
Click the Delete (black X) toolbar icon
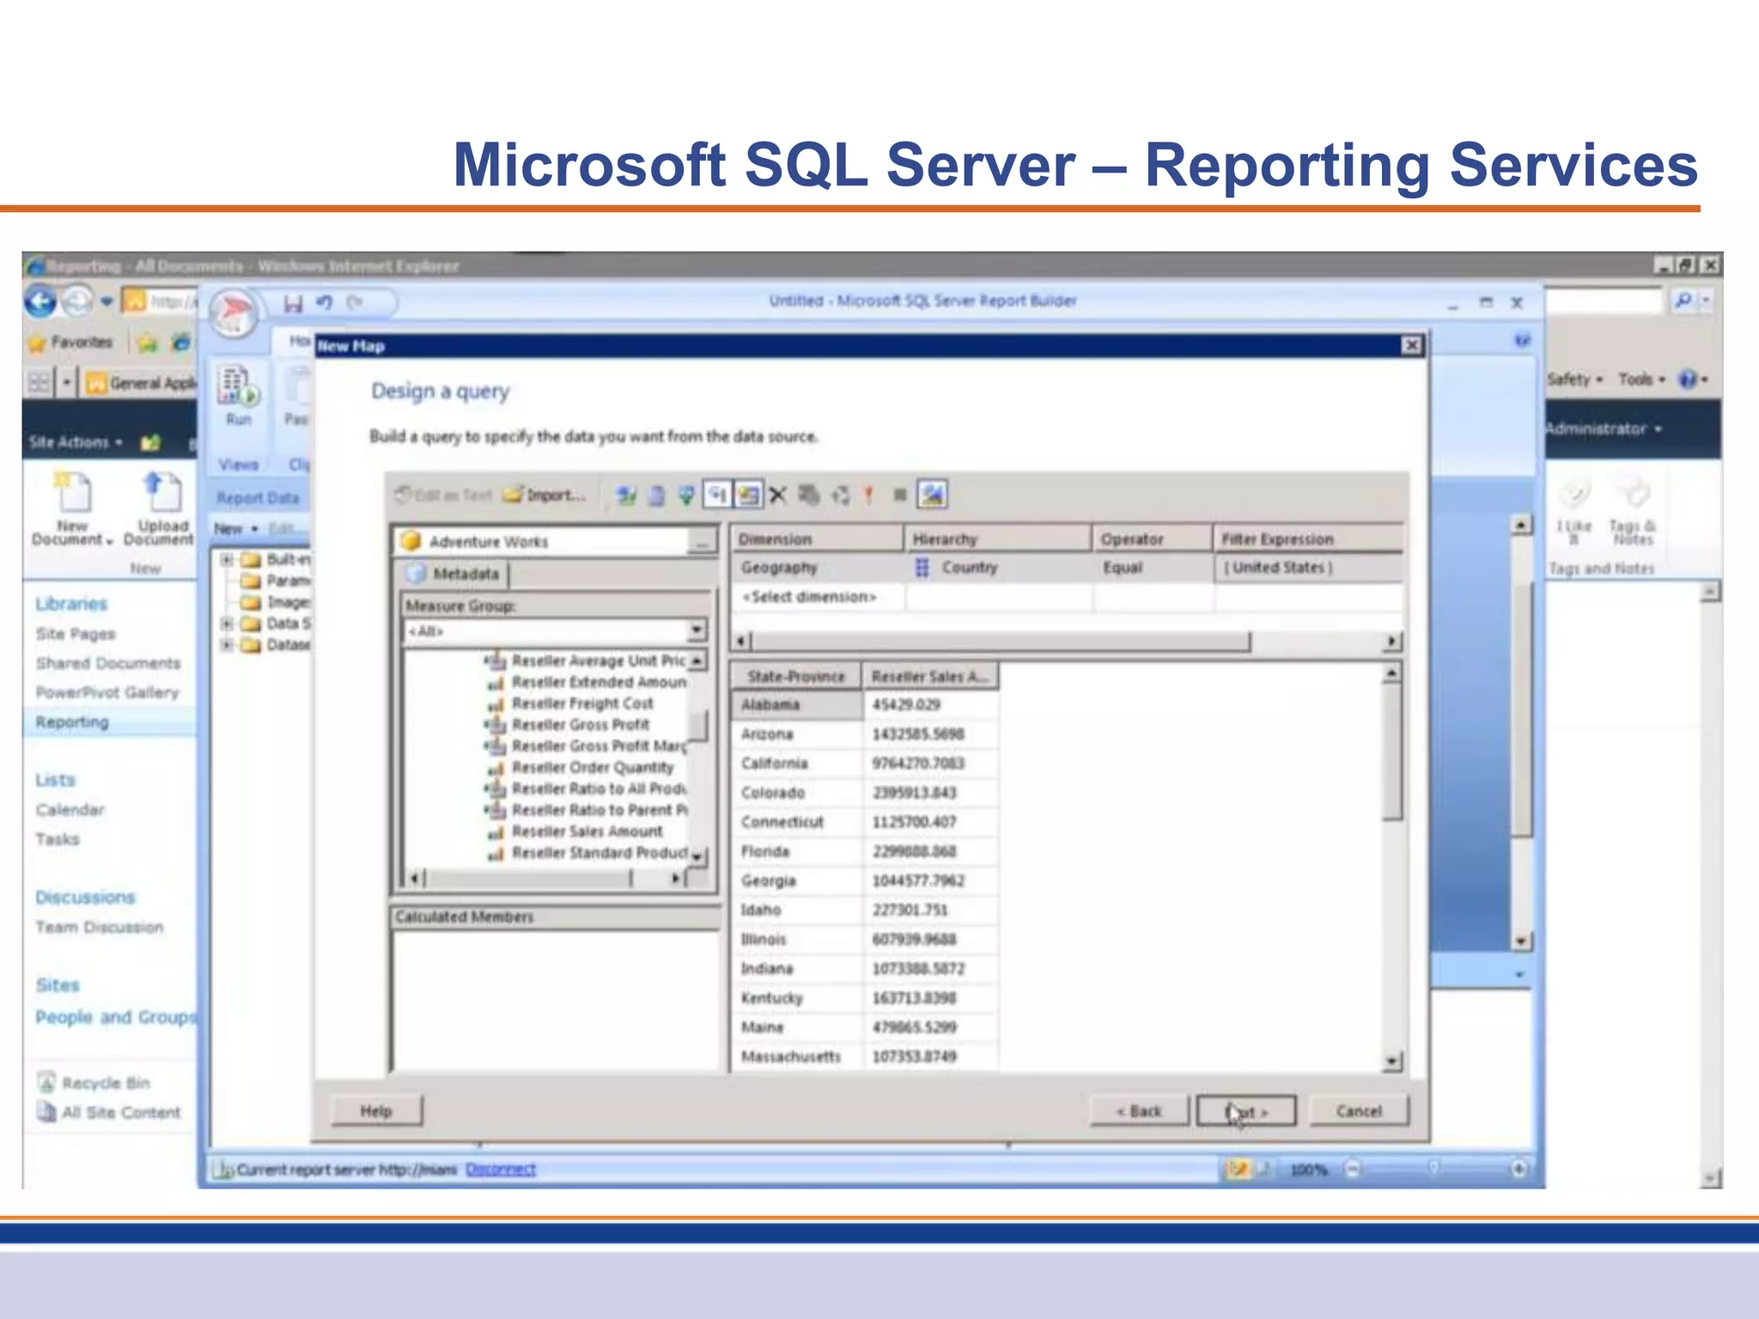[778, 495]
